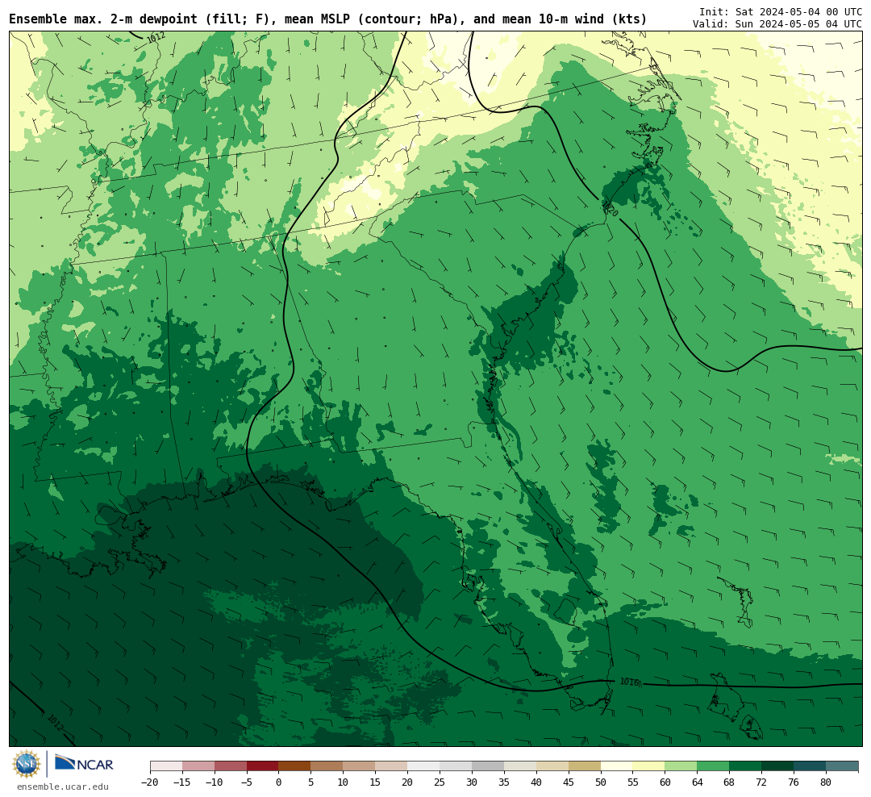Click the 64 colorbar tick label
The image size is (871, 797).
pyautogui.click(x=698, y=782)
